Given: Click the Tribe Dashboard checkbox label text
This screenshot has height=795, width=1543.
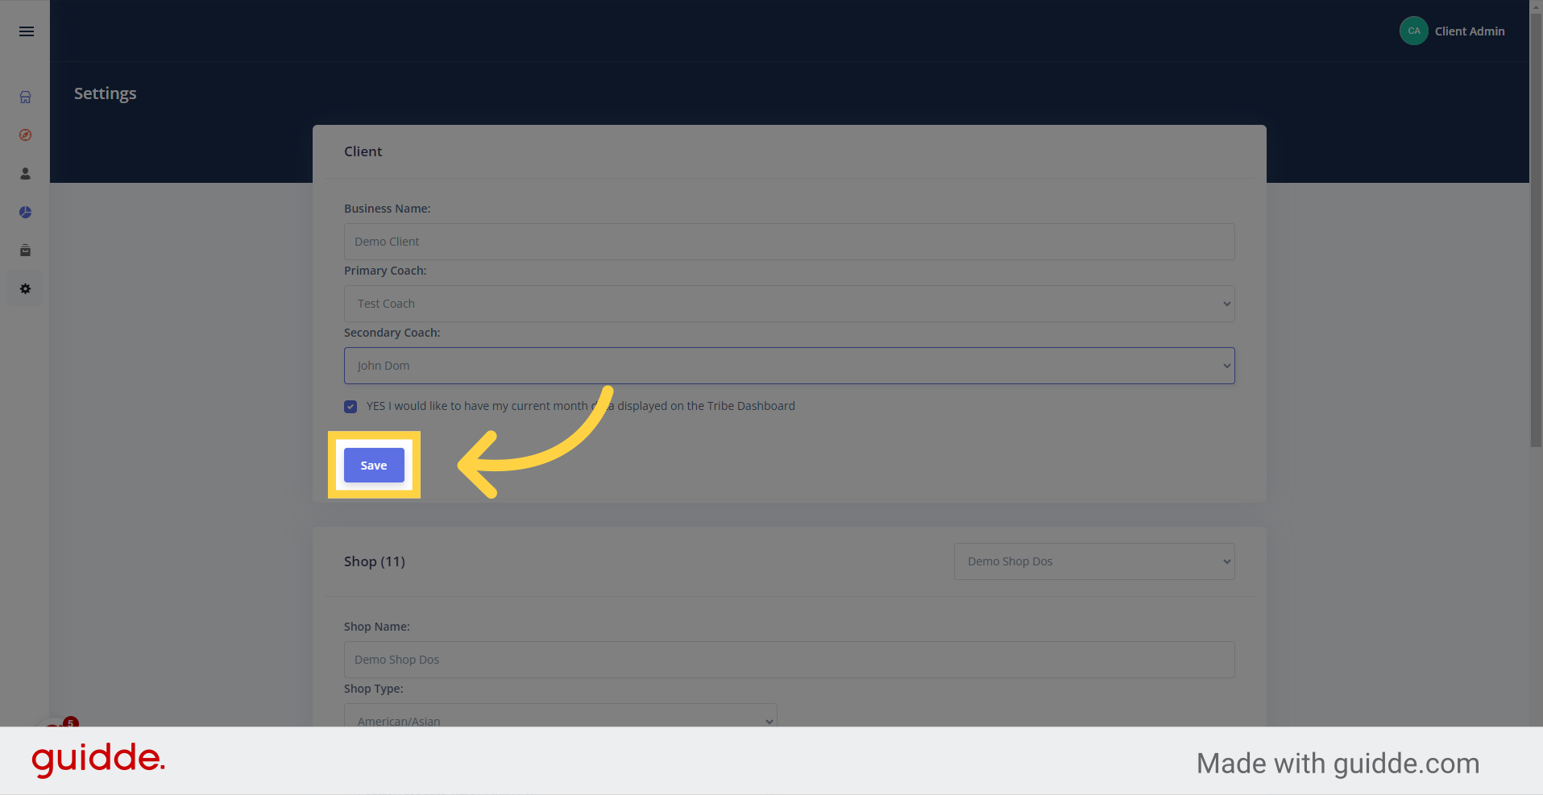Looking at the screenshot, I should (580, 406).
